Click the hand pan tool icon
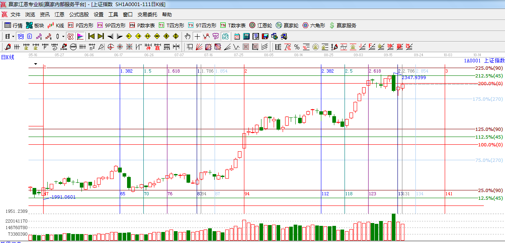This screenshot has width=505, height=243. [188, 36]
